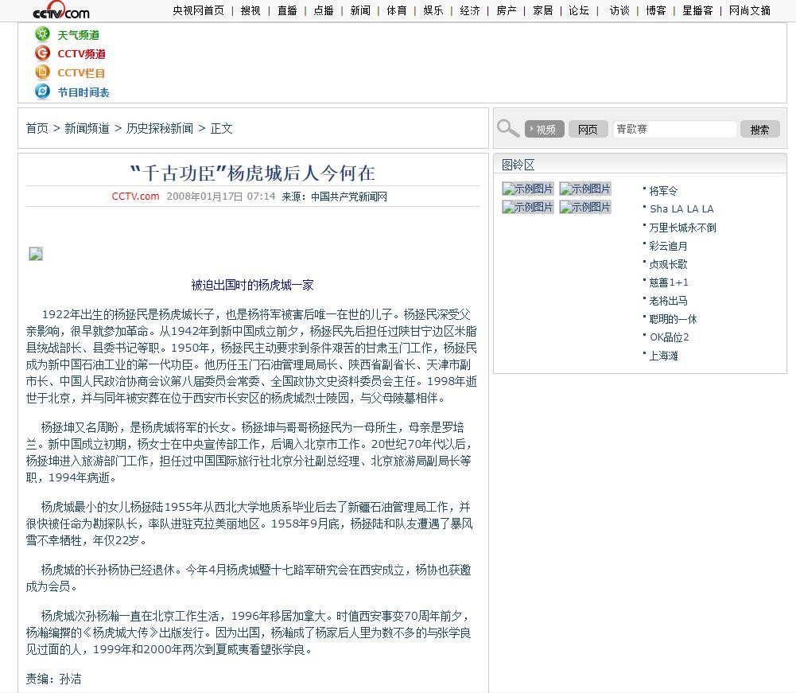796x693 pixels.
Task: Click the orange CCTV栏目 icon
Action: [42, 72]
